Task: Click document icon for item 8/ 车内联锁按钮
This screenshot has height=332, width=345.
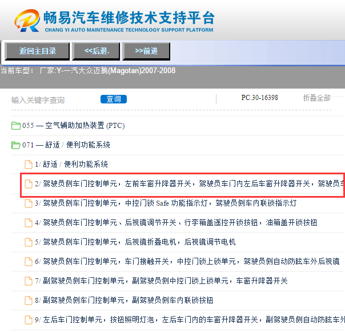Action: [29, 301]
